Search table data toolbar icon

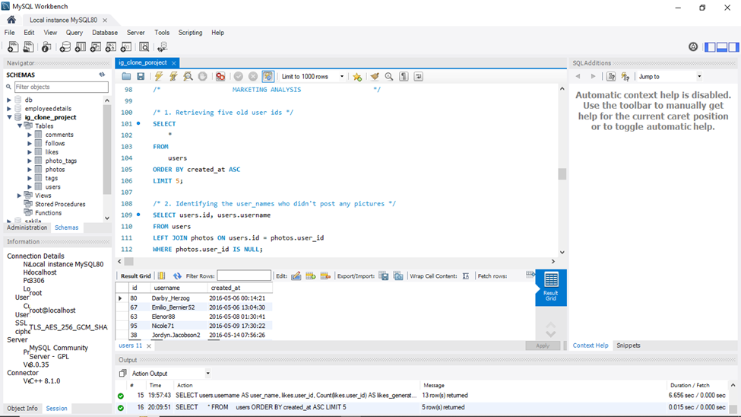[x=144, y=47]
